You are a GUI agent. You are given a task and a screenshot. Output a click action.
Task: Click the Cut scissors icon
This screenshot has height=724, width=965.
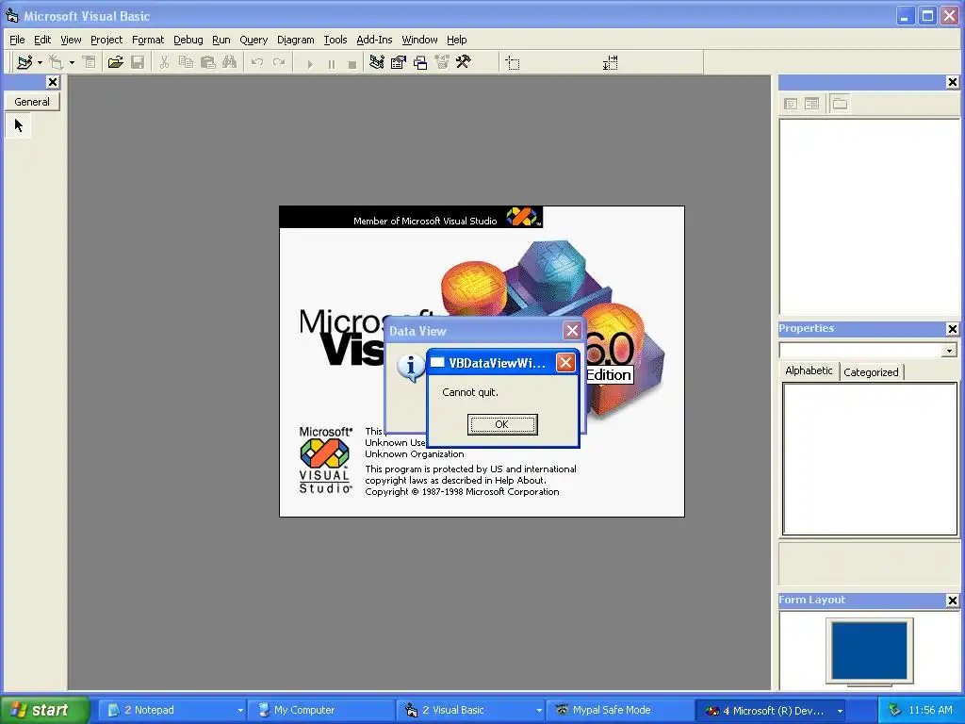[x=164, y=62]
